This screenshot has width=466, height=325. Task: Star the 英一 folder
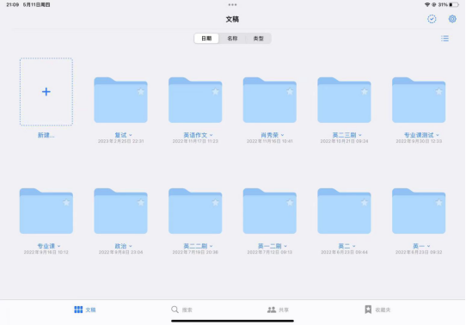coord(439,203)
